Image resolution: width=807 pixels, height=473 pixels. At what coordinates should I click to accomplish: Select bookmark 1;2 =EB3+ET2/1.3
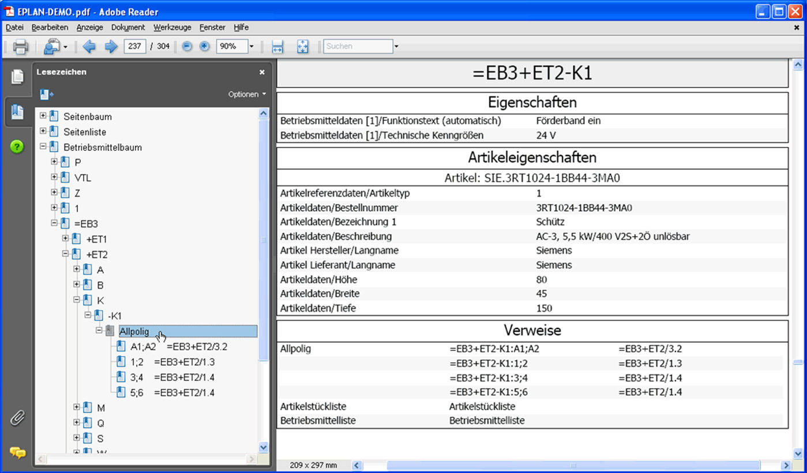point(172,362)
